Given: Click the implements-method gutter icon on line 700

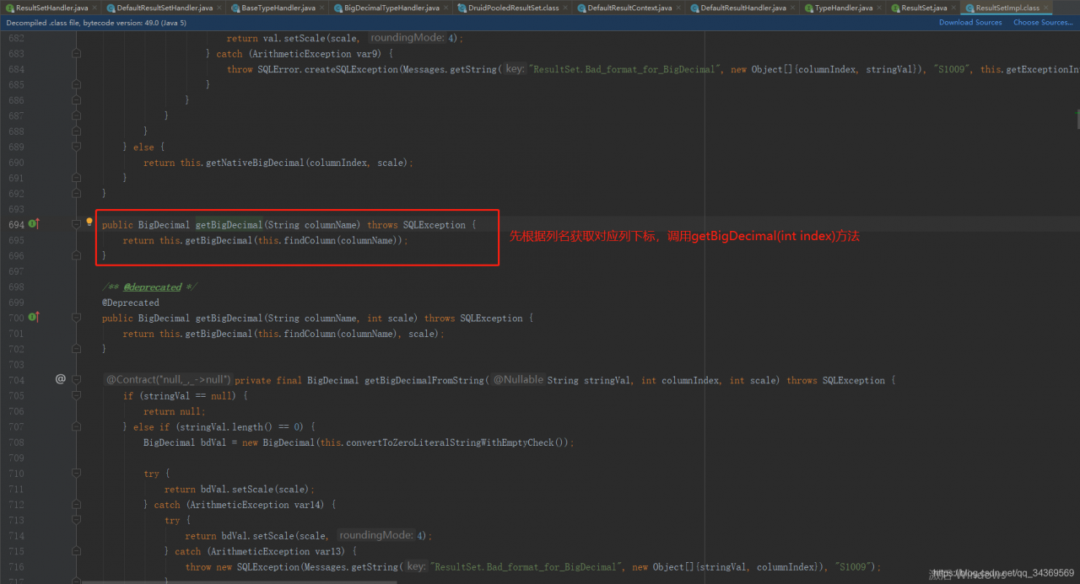Looking at the screenshot, I should (x=35, y=318).
